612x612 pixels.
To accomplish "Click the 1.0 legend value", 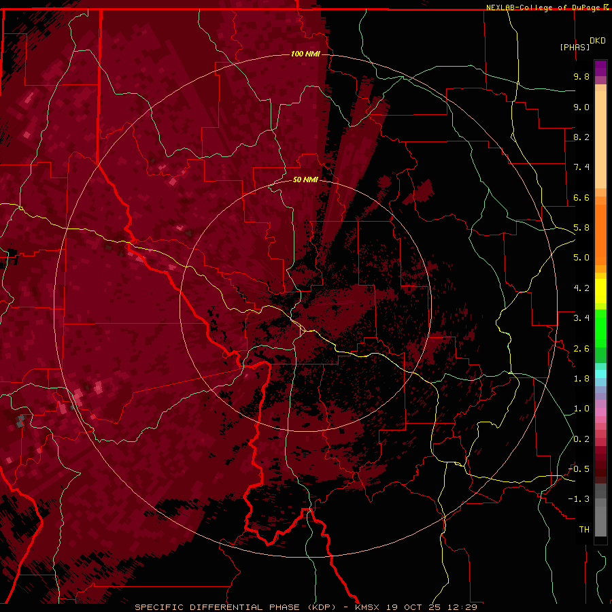I will click(581, 409).
